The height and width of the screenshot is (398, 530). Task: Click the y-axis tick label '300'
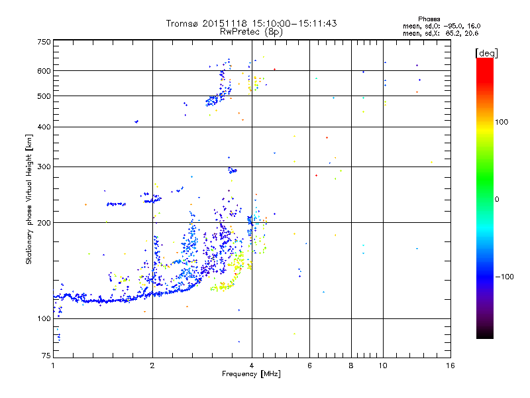pos(44,167)
